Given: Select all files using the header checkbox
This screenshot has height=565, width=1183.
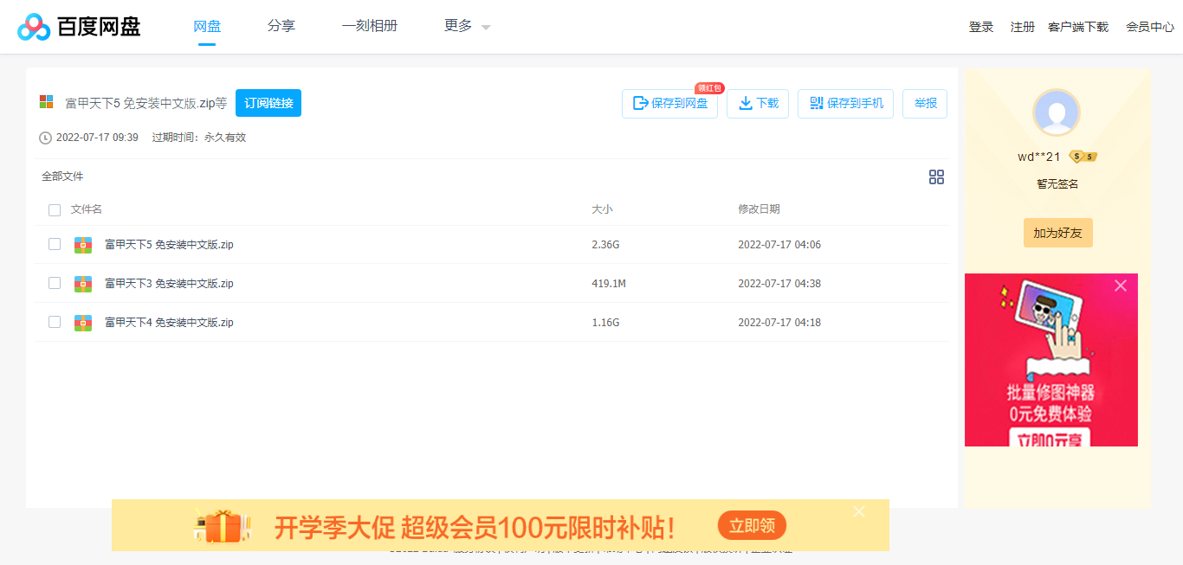Looking at the screenshot, I should tap(55, 209).
